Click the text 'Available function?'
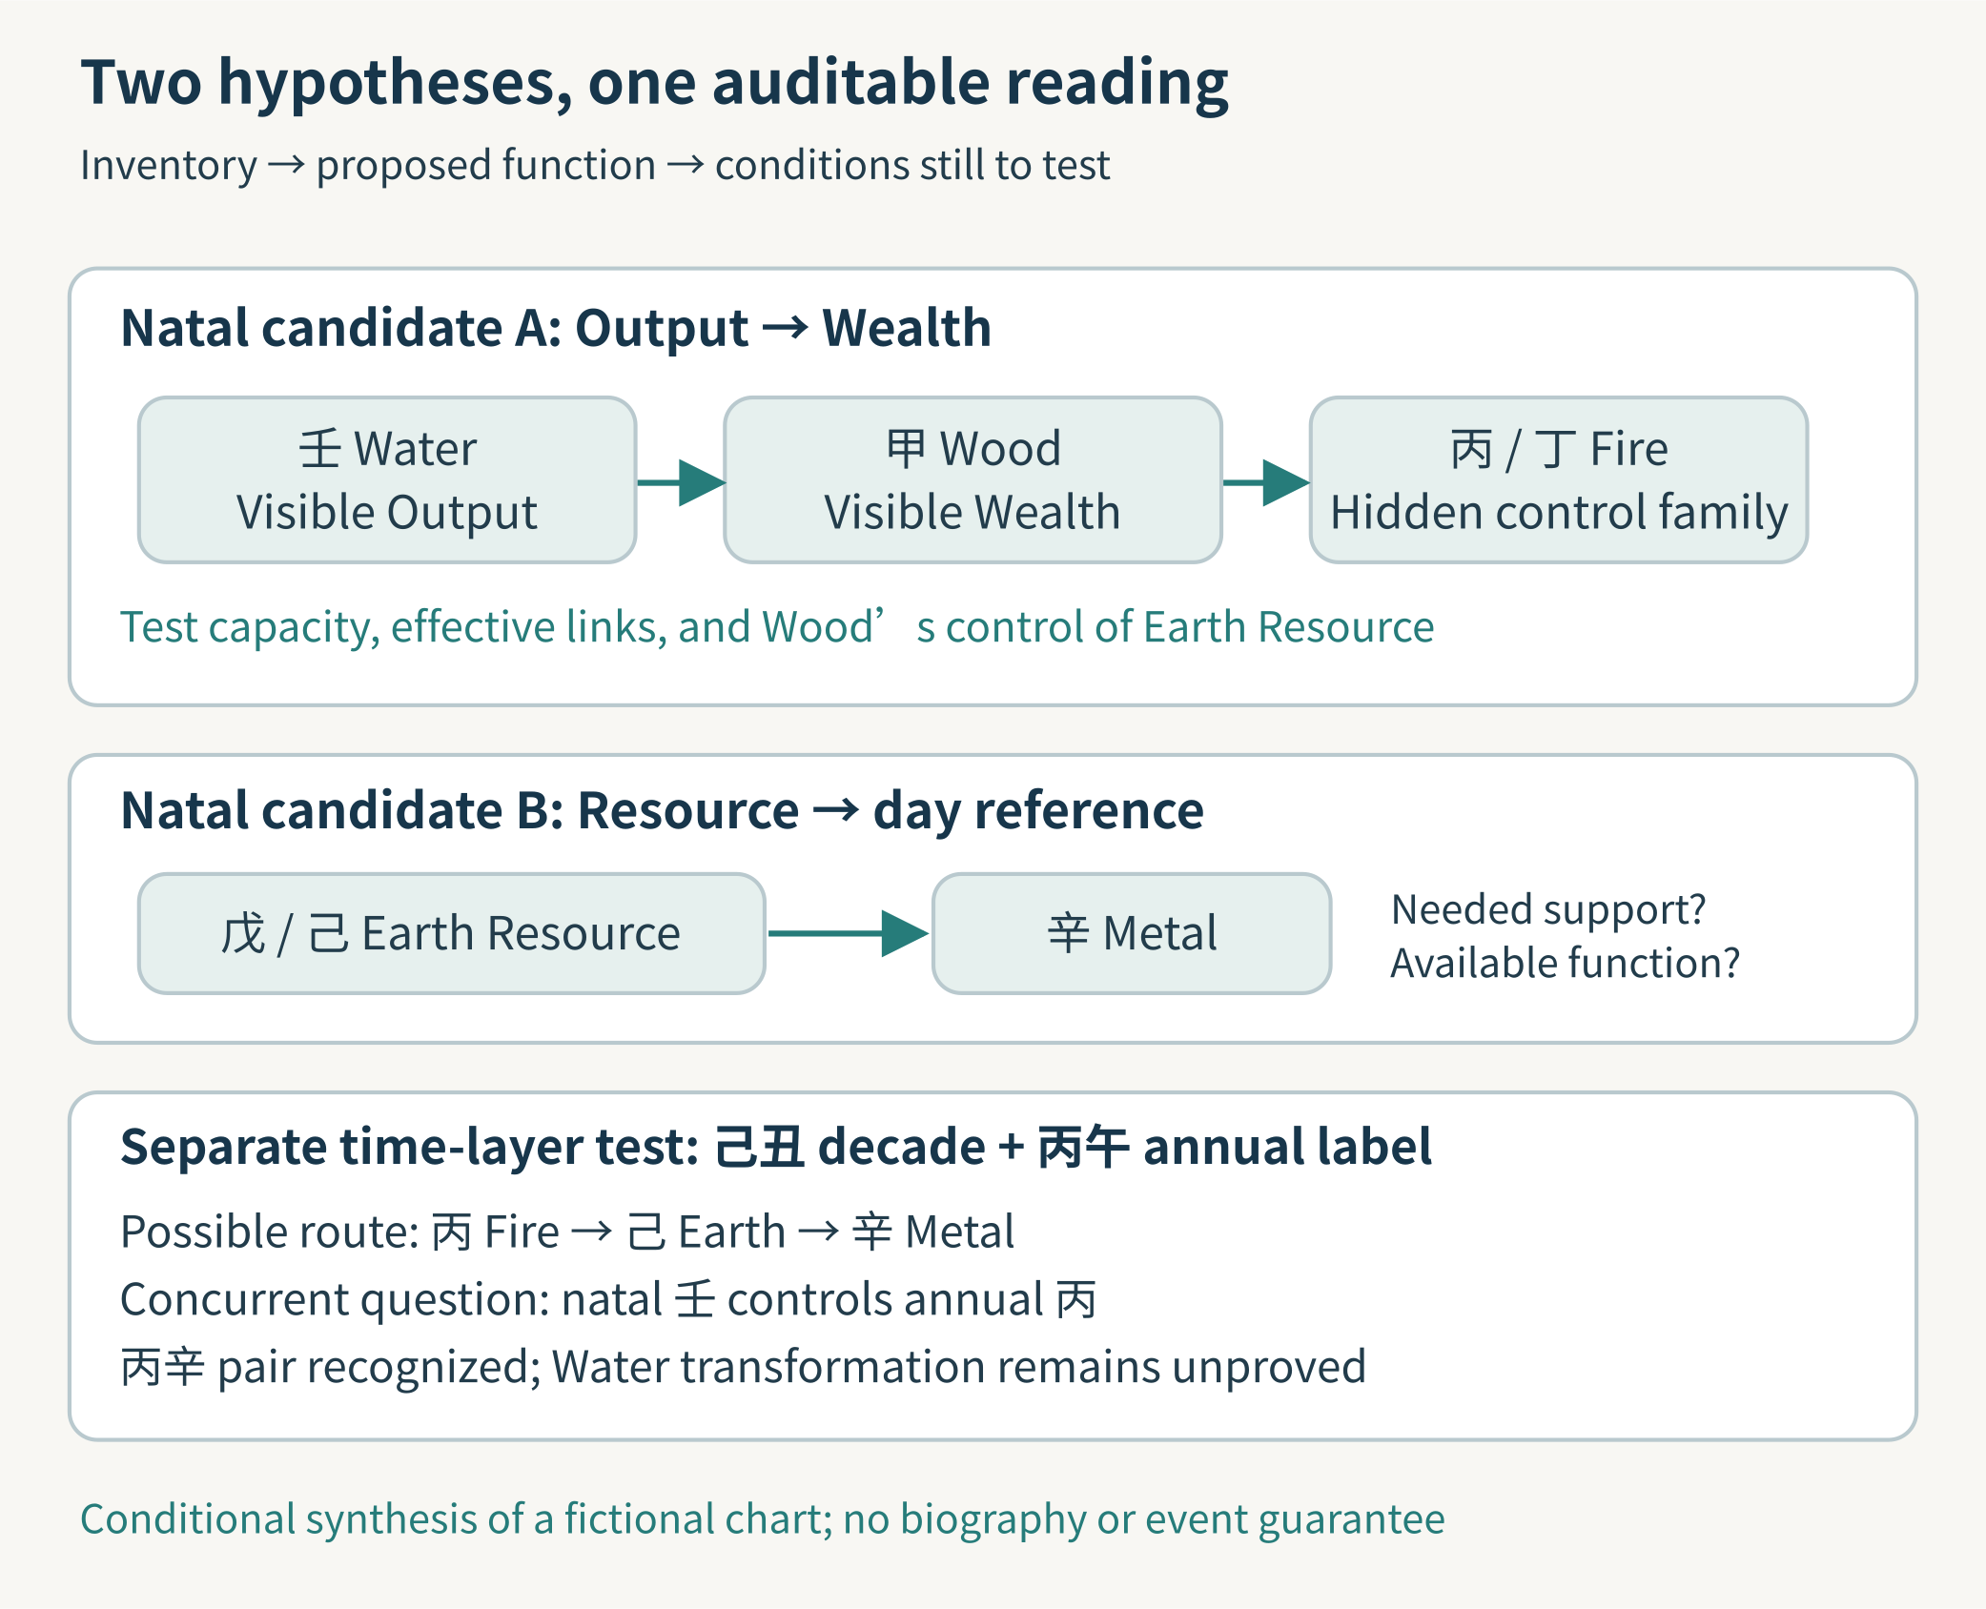1986x1609 pixels. click(1565, 963)
